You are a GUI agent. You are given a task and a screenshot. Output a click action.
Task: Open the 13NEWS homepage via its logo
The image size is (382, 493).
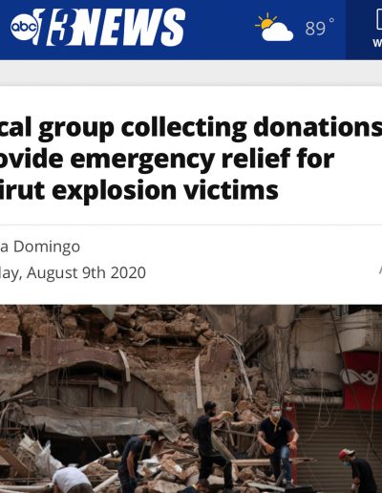(x=97, y=27)
